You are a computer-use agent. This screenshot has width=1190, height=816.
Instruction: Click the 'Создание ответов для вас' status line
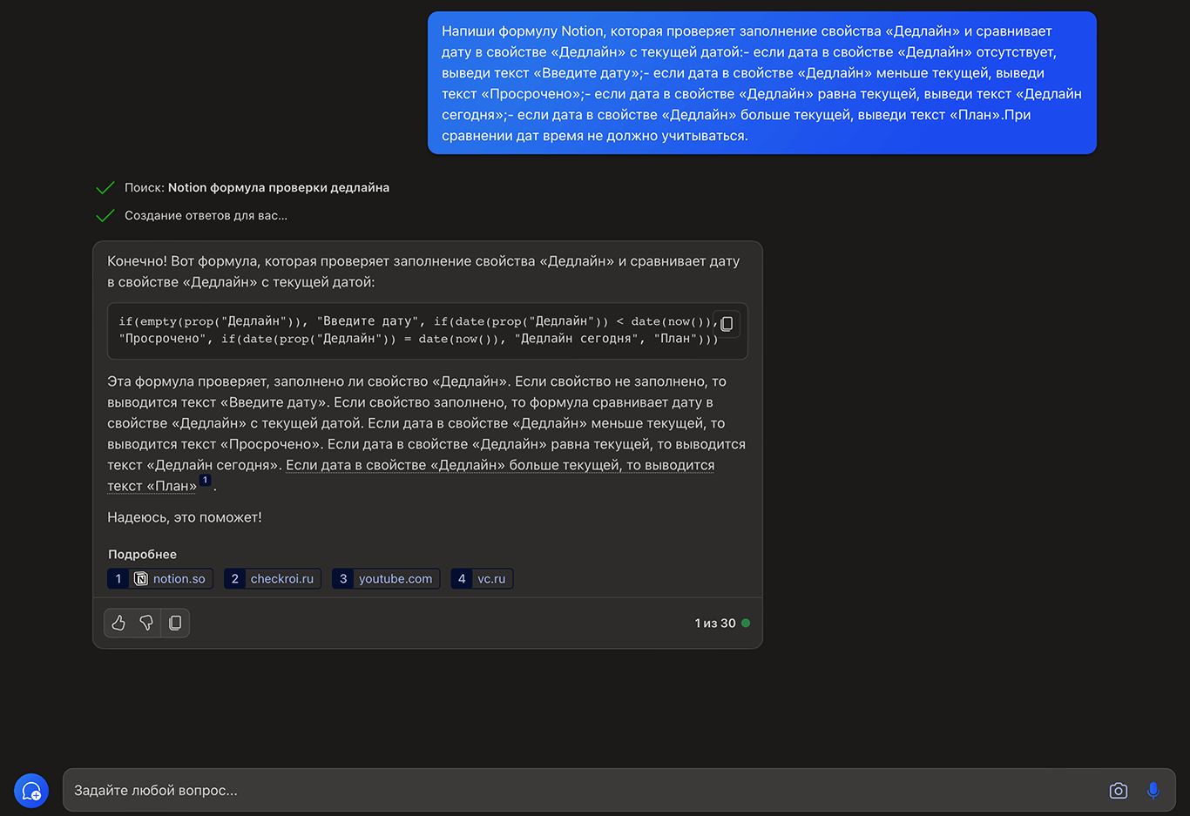pyautogui.click(x=206, y=215)
